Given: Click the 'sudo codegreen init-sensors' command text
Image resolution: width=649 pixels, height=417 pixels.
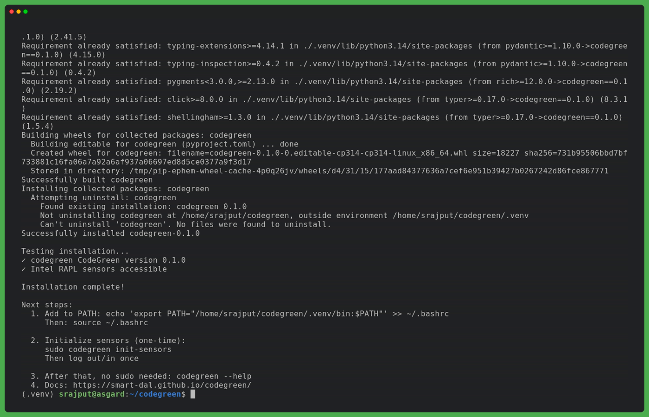Looking at the screenshot, I should (108, 349).
